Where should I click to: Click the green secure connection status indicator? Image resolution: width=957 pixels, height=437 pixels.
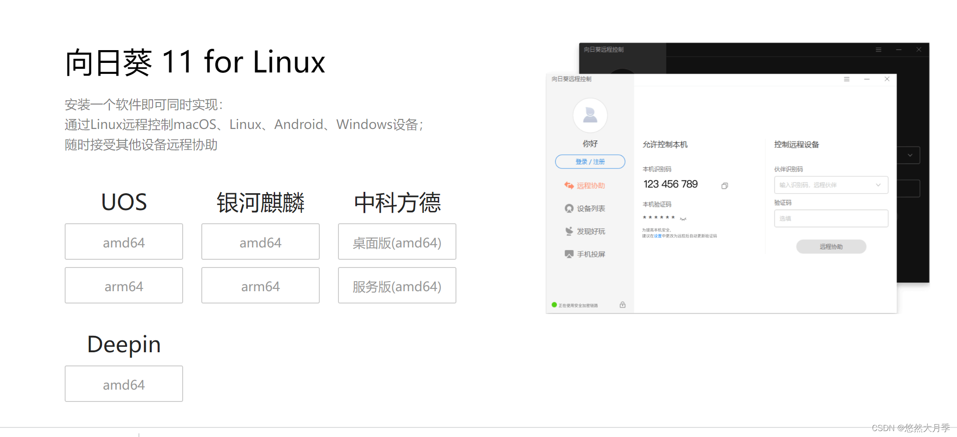(554, 305)
